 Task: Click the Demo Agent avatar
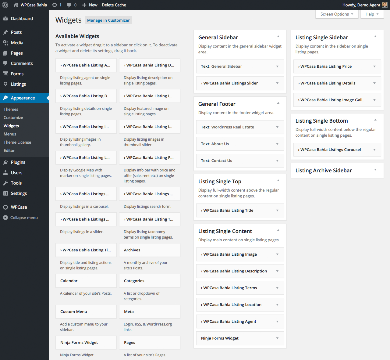coord(385,5)
